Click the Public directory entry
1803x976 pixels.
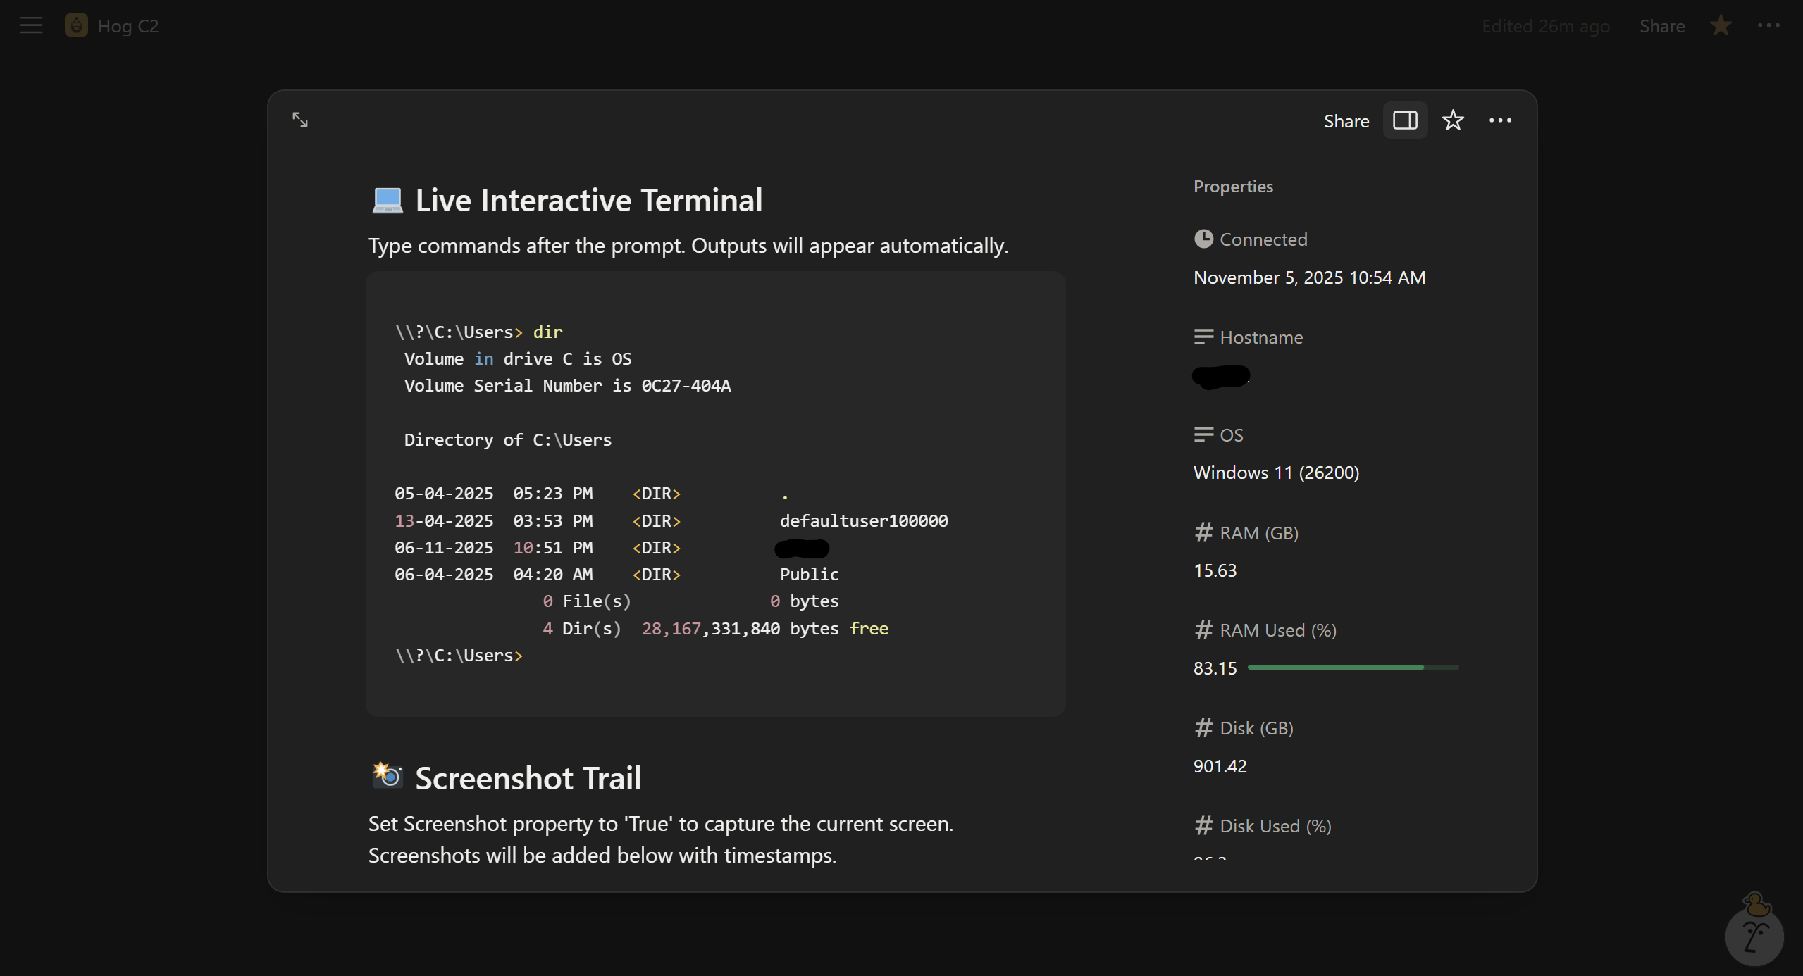pyautogui.click(x=809, y=575)
